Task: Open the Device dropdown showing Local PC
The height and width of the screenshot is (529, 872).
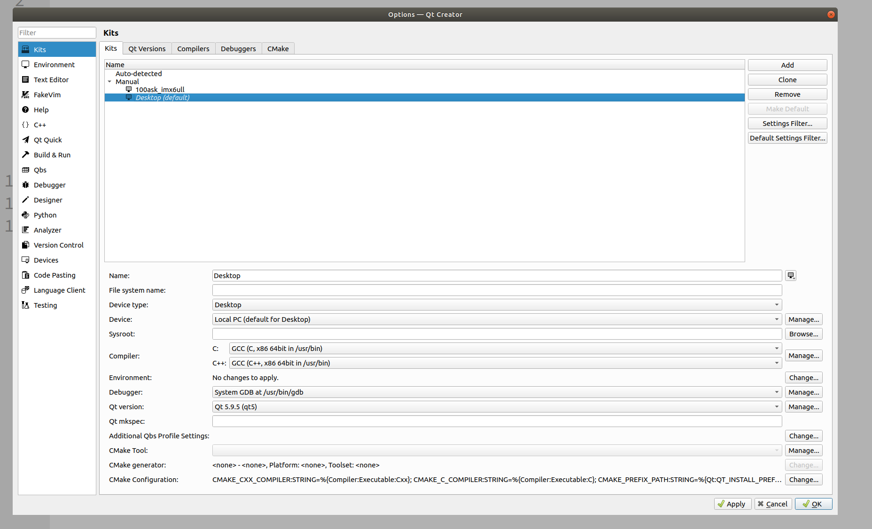Action: [497, 319]
